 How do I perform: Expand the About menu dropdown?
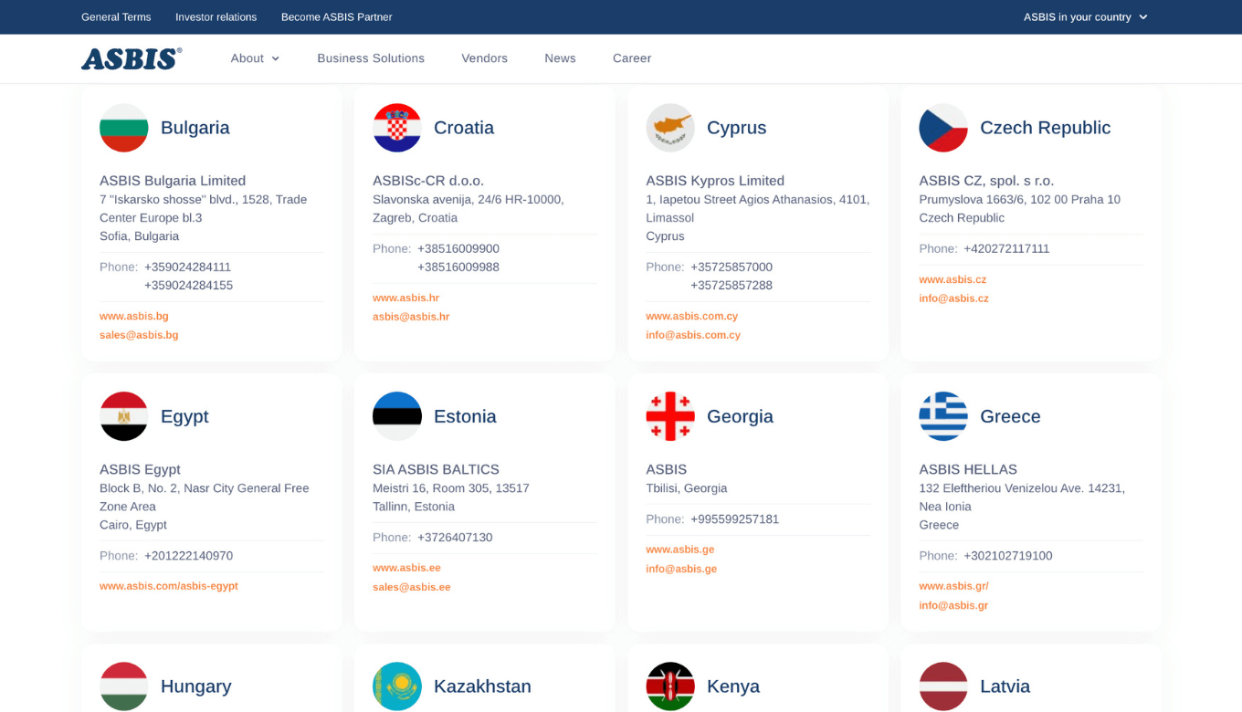[255, 58]
